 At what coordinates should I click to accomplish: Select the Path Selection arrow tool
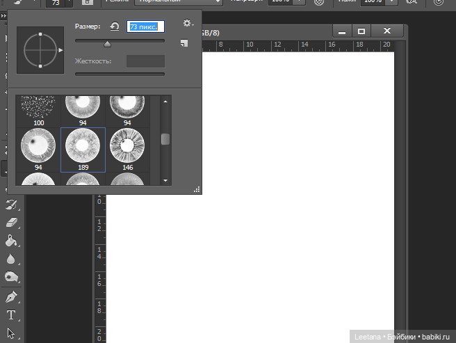pyautogui.click(x=11, y=333)
